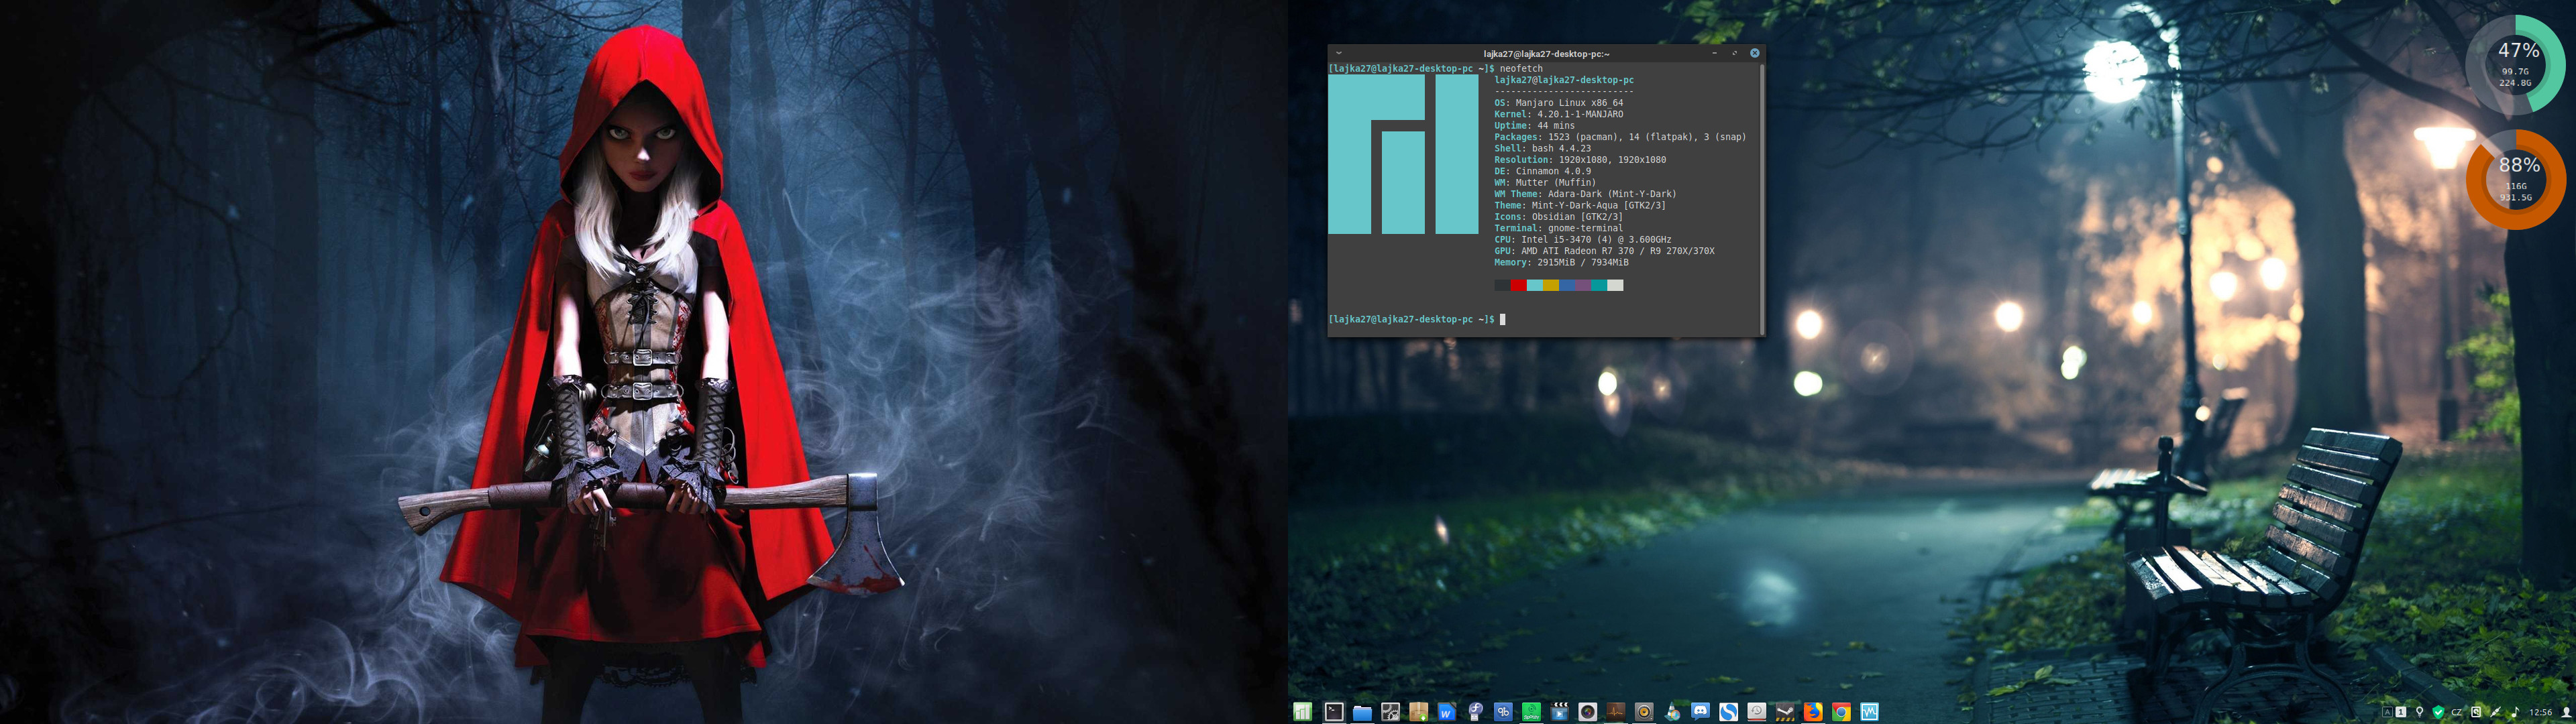The height and width of the screenshot is (724, 2576).
Task: Click the terminal title bar text
Action: coord(1546,54)
